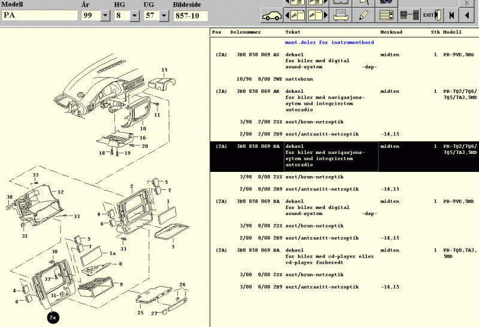This screenshot has width=479, height=327.
Task: Open the UG subgroup dropdown
Action: coord(164,16)
